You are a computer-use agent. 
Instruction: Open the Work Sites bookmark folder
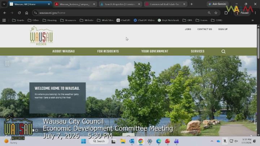pyautogui.click(x=105, y=20)
